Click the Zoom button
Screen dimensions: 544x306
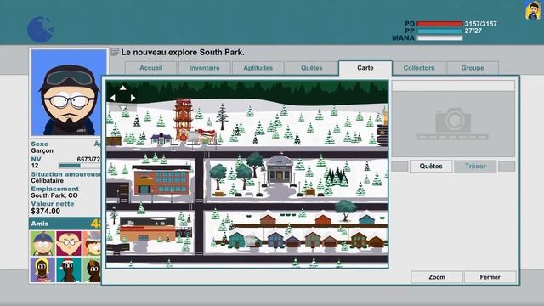tap(437, 277)
